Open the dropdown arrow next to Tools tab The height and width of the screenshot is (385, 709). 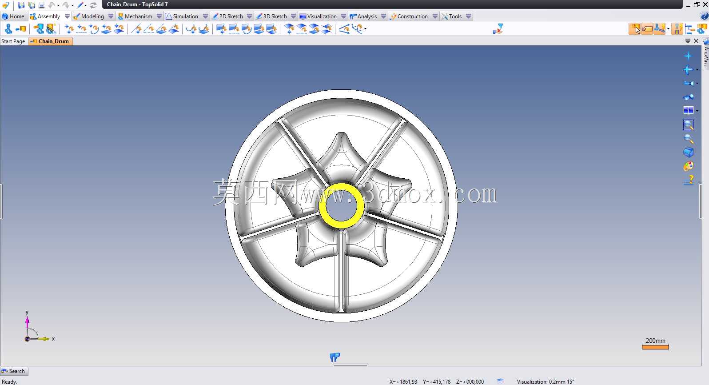[469, 16]
